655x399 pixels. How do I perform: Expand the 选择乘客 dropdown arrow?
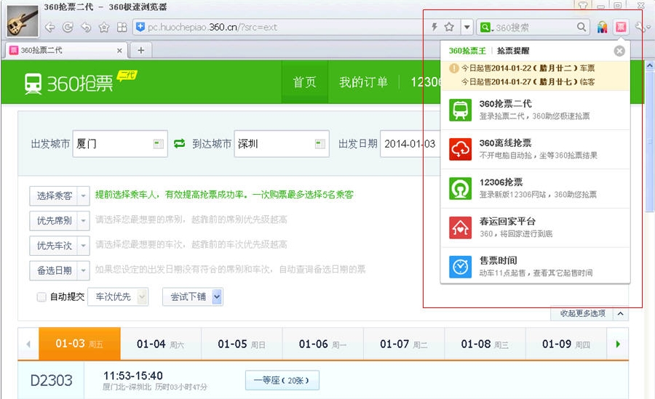click(84, 196)
